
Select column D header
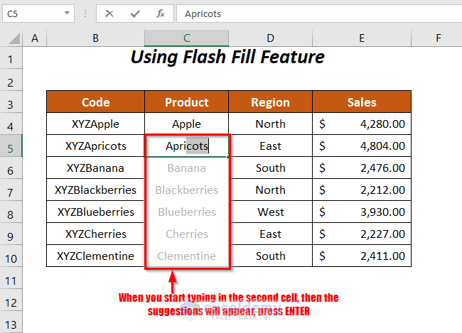[x=270, y=38]
